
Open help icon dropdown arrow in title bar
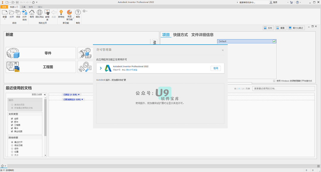pyautogui.click(x=300, y=2)
